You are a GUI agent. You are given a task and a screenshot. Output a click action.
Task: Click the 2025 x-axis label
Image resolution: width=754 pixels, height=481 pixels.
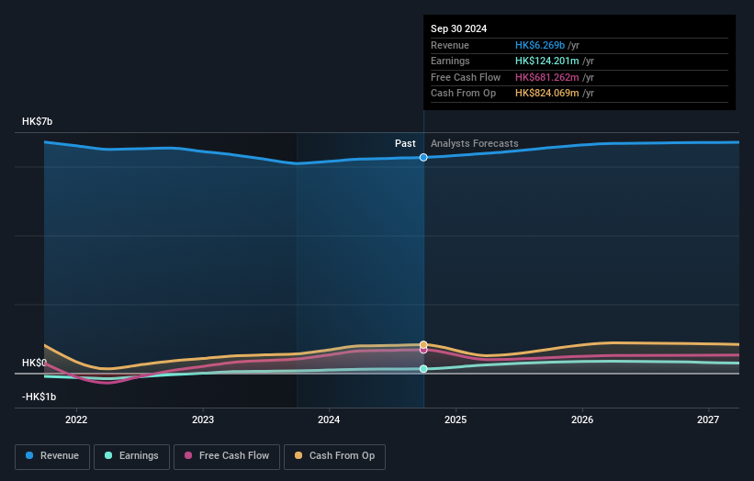point(456,419)
